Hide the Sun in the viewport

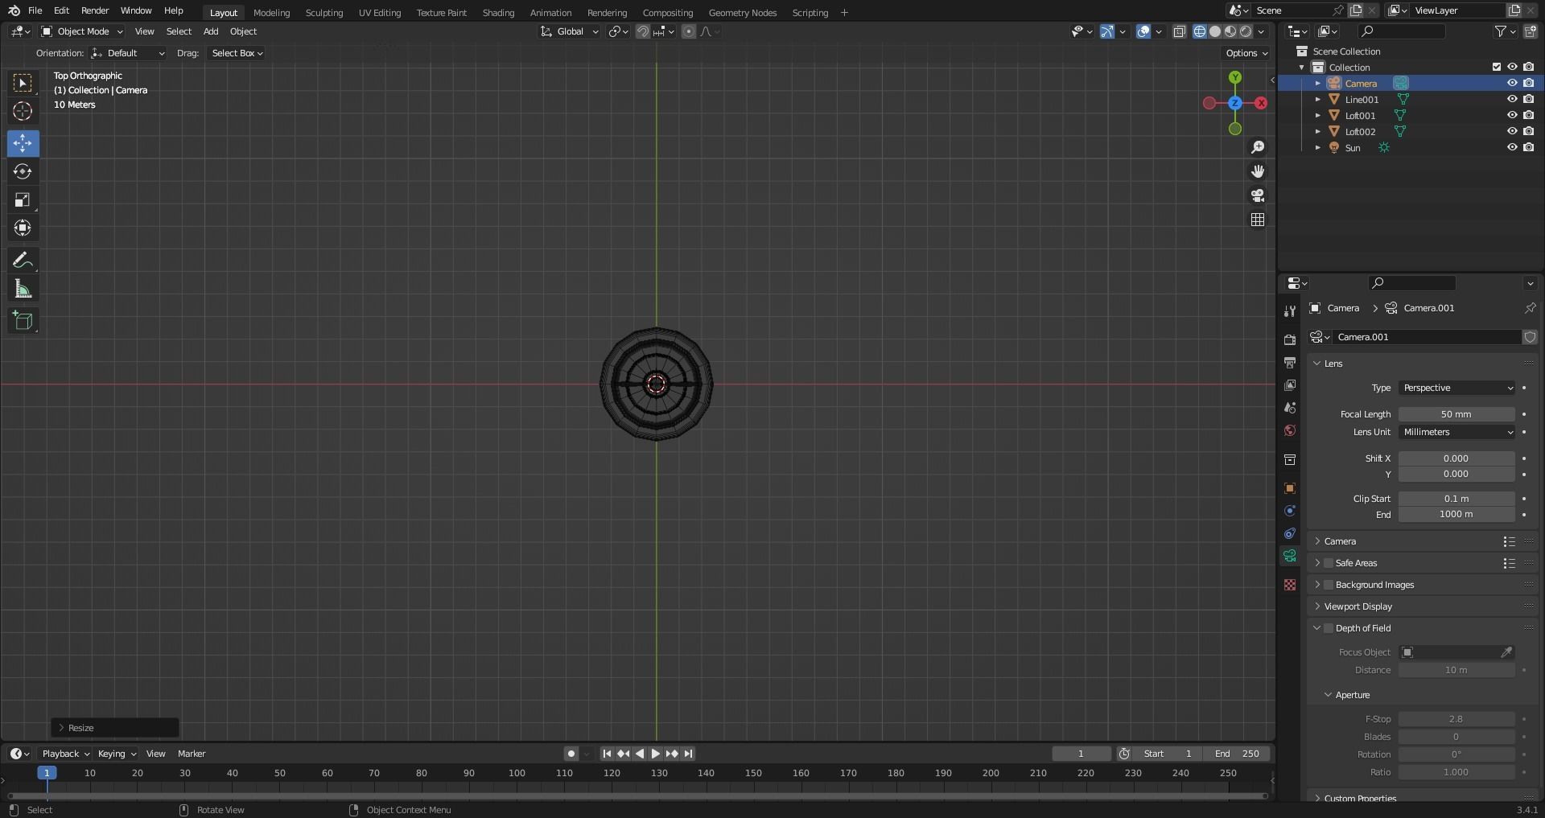1512,147
